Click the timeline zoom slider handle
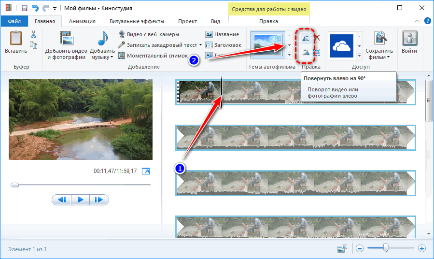434x259 pixels. 386,248
